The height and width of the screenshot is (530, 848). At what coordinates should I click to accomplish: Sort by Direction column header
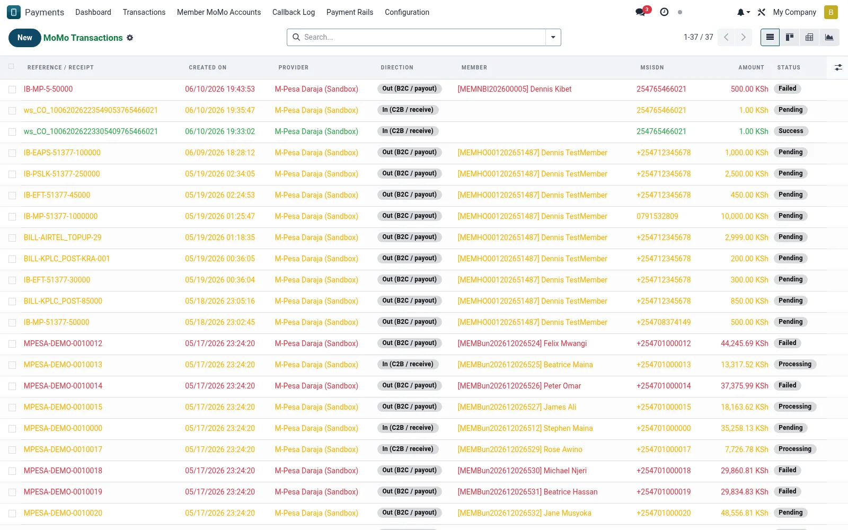397,68
